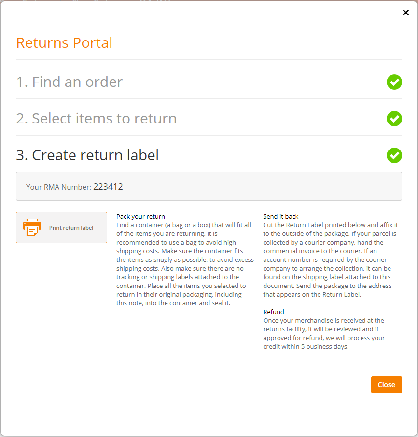Click the Returns Portal title
This screenshot has width=418, height=437.
point(64,42)
